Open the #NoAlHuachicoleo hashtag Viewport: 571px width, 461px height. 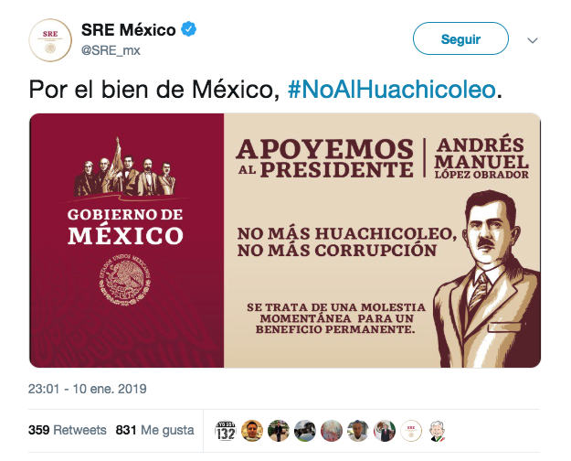391,90
